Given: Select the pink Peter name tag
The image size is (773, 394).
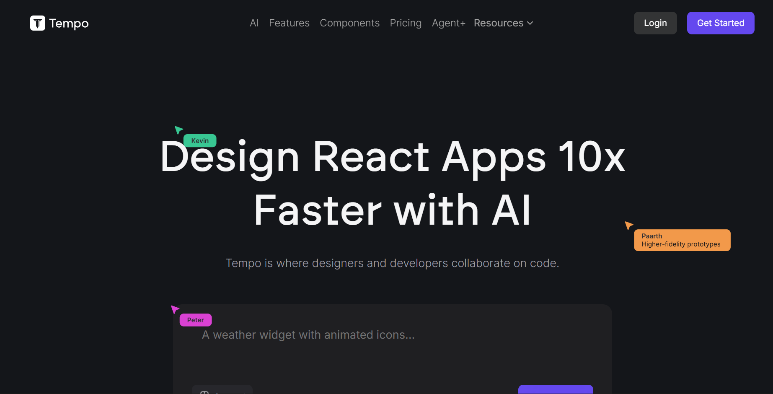Looking at the screenshot, I should tap(195, 320).
